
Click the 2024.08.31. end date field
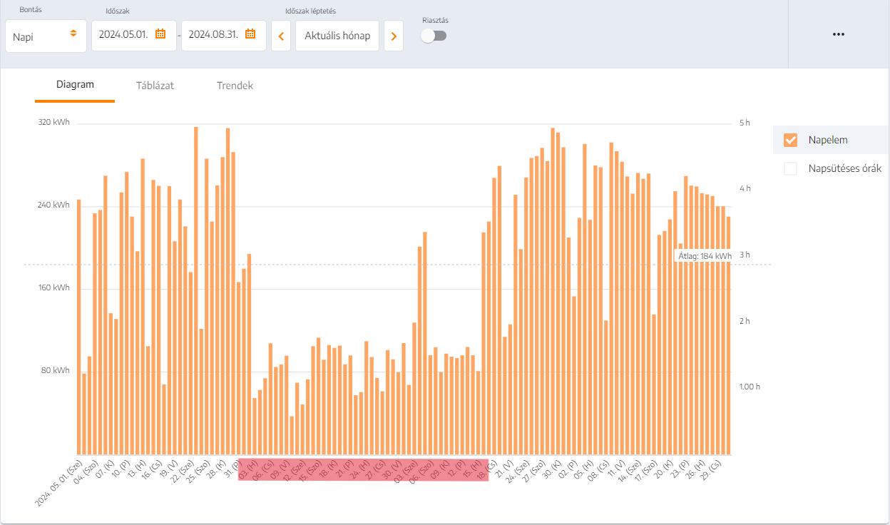(213, 35)
